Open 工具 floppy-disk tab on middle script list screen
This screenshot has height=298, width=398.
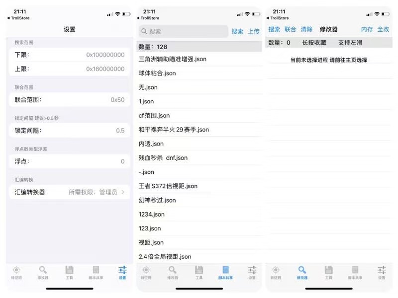(199, 272)
